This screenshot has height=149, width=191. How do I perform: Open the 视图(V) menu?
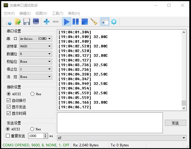click(x=41, y=13)
